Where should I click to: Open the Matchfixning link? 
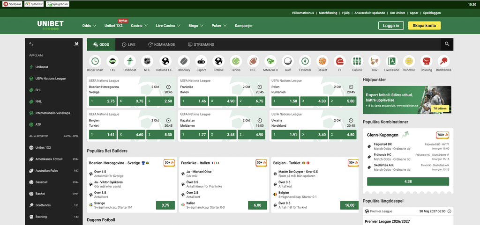click(328, 13)
